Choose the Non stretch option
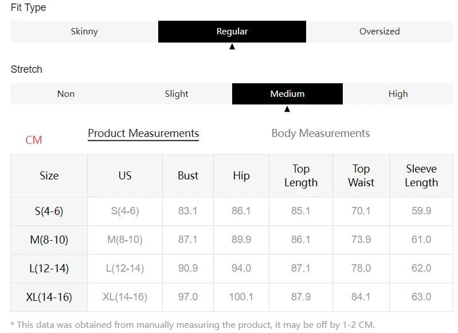Image resolution: width=458 pixels, height=333 pixels. pyautogui.click(x=66, y=94)
